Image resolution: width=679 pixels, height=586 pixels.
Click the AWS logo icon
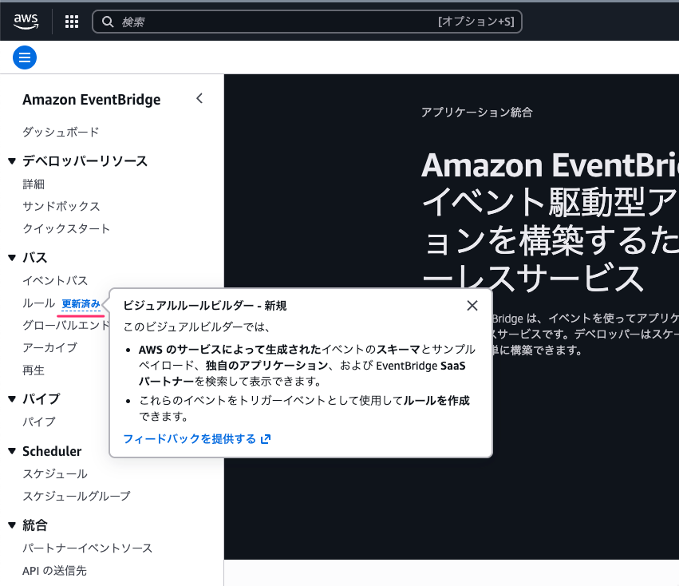point(25,21)
